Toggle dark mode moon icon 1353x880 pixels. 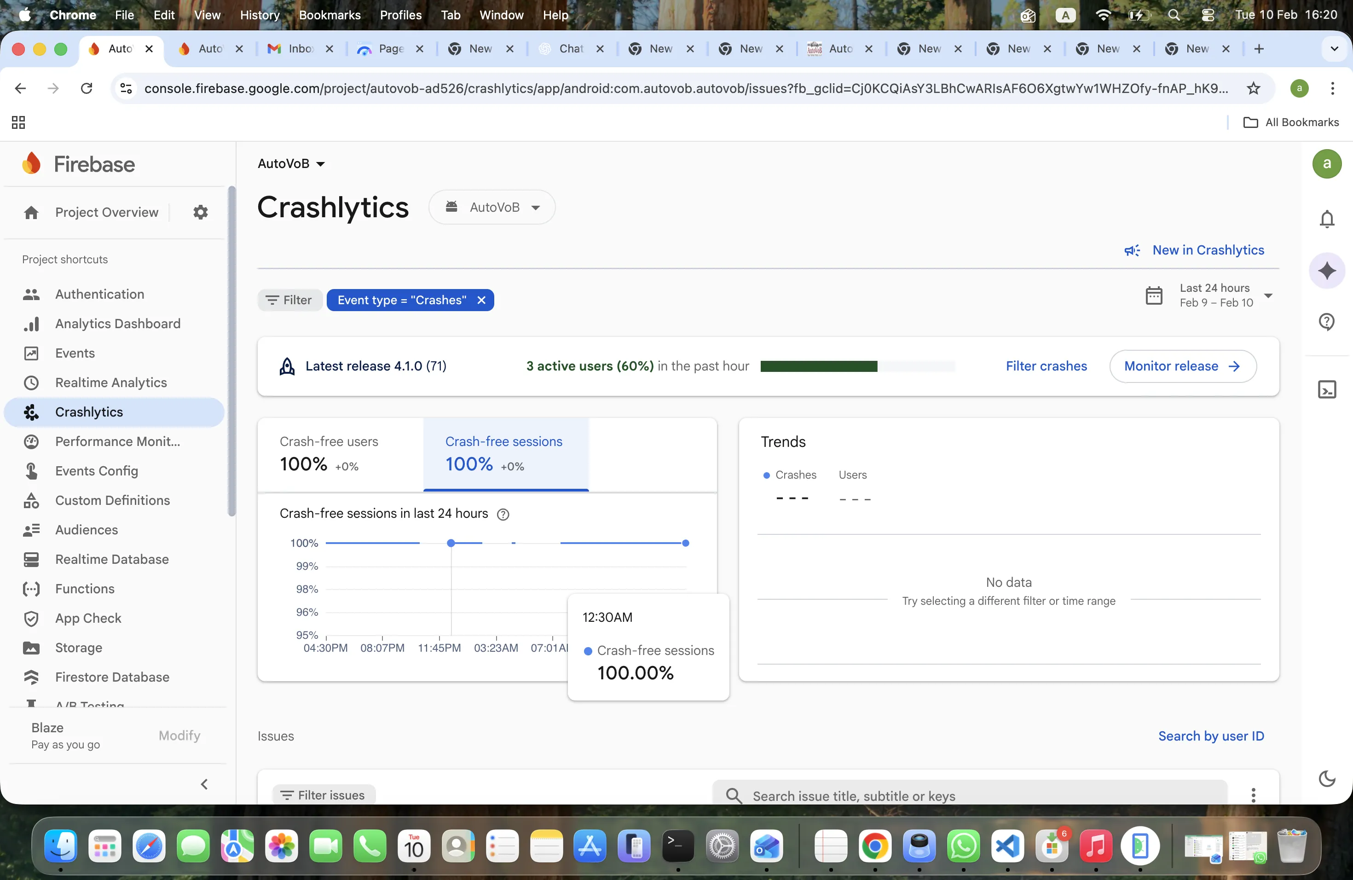(1326, 779)
